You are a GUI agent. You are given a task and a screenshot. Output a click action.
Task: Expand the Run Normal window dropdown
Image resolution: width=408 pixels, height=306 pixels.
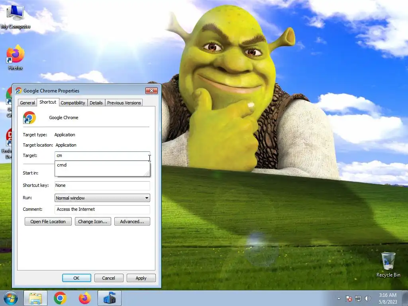coord(102,198)
